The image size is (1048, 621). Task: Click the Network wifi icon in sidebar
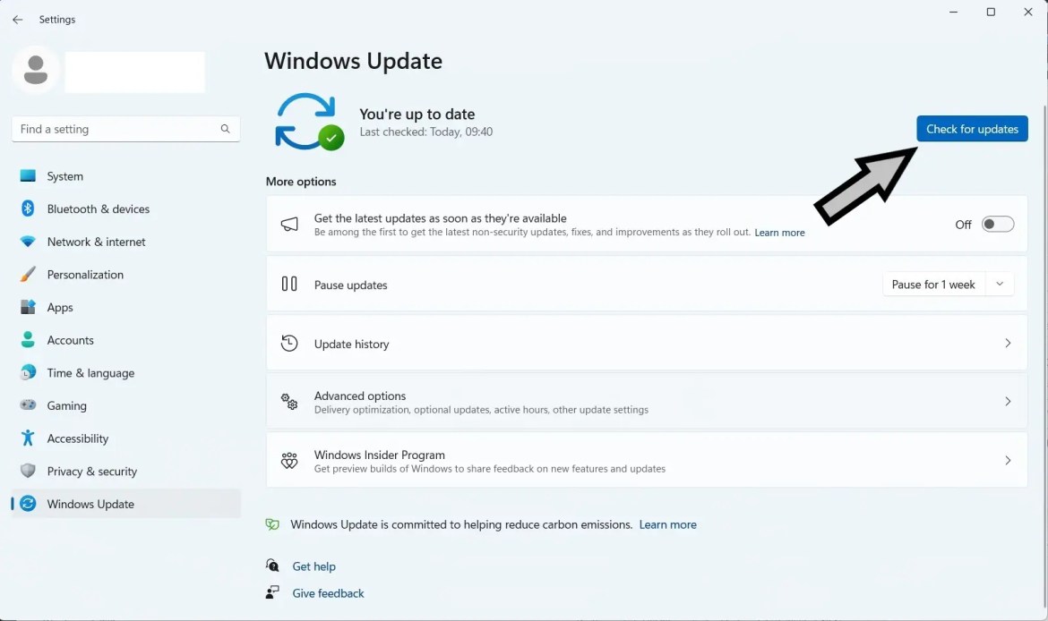pyautogui.click(x=28, y=241)
